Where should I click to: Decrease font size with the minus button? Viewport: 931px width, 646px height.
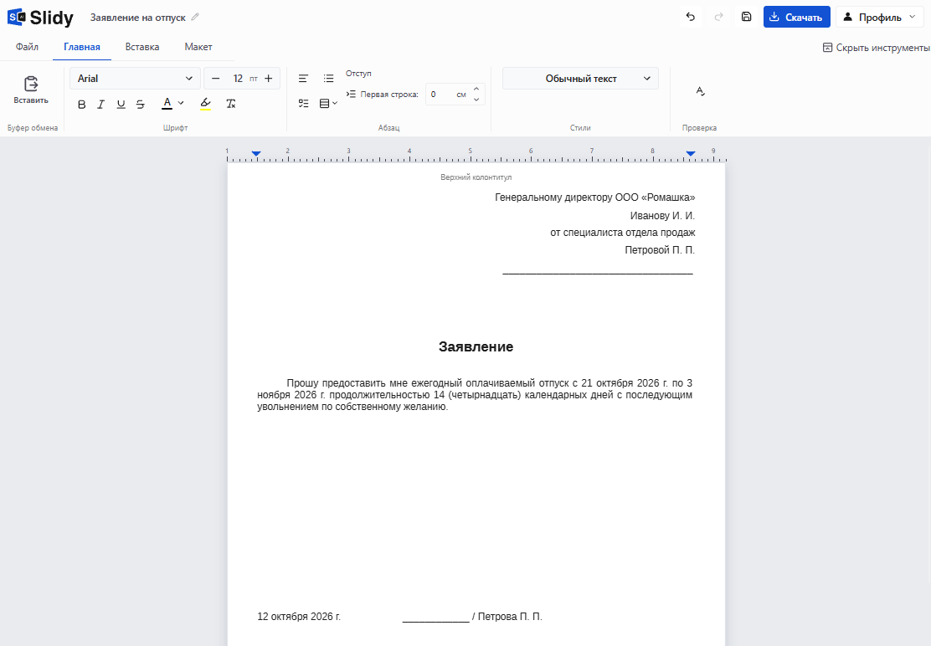[x=215, y=79]
